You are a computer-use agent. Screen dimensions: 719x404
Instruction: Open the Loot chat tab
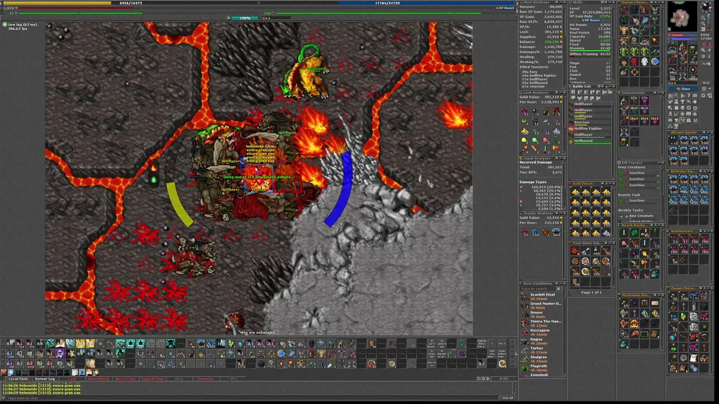click(72, 379)
